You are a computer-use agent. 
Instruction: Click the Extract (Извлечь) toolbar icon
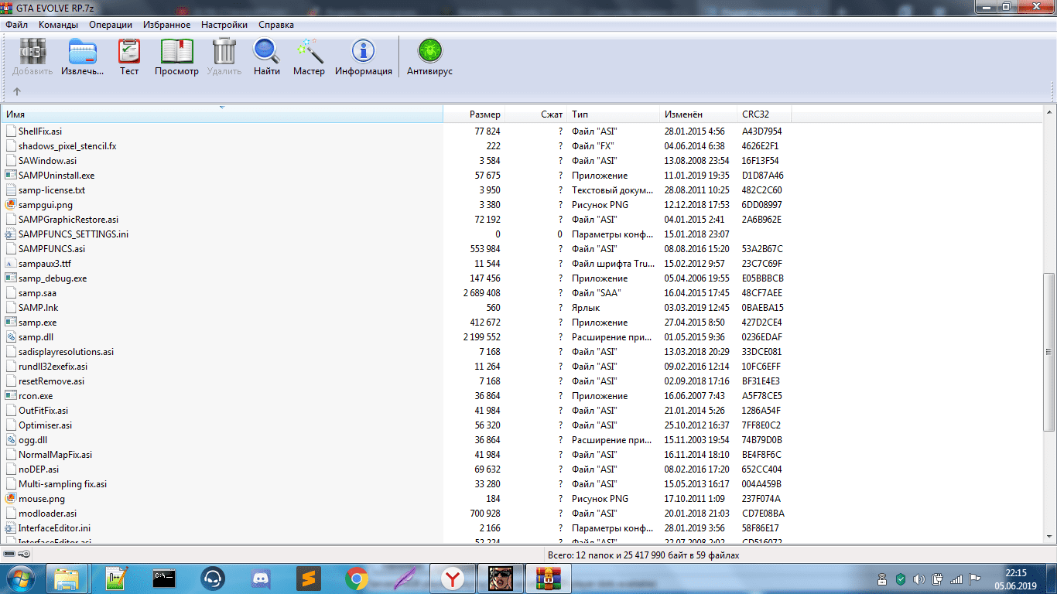83,56
